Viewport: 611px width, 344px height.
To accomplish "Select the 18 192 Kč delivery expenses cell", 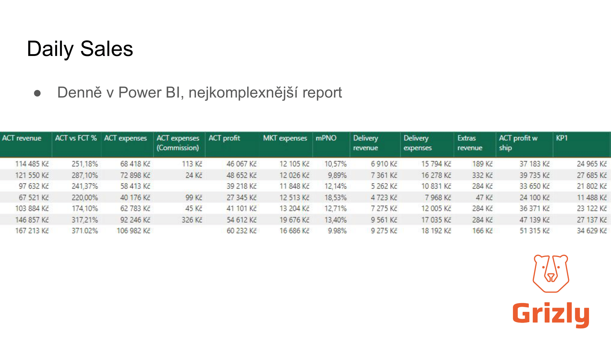I will tap(436, 231).
